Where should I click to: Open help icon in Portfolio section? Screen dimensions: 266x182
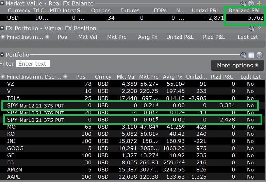[259, 55]
